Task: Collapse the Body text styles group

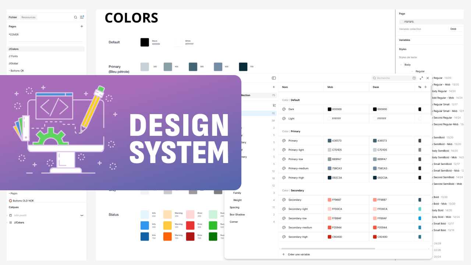Action: pyautogui.click(x=401, y=65)
